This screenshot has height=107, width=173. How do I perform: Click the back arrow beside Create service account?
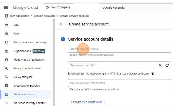click(61, 24)
